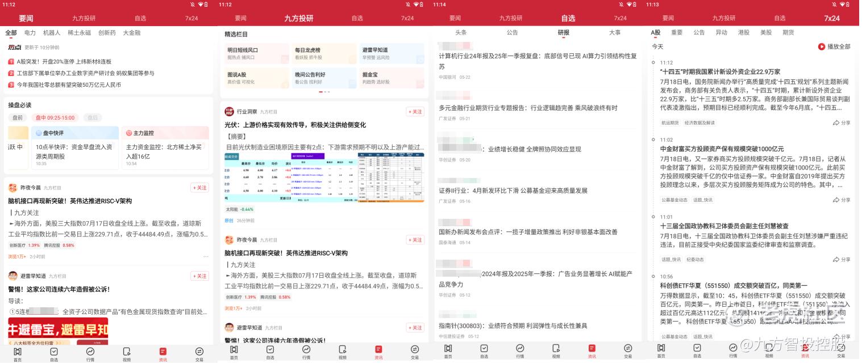Tap 九方投研 in the 要闻 screen's top bar
The height and width of the screenshot is (364, 862).
(84, 18)
